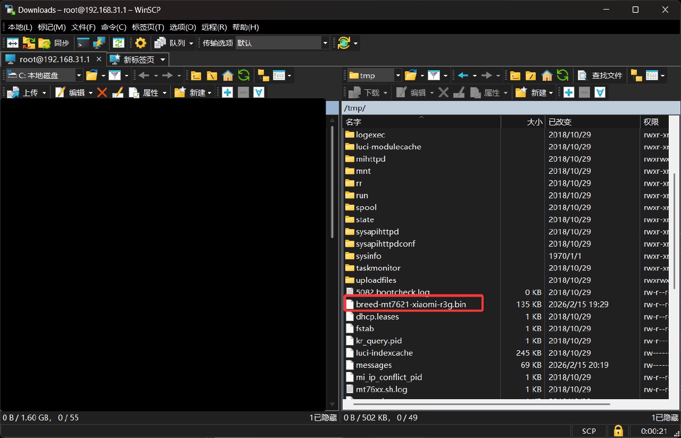
Task: Open the C: 本地磁盘 drive dropdown
Action: coord(79,75)
